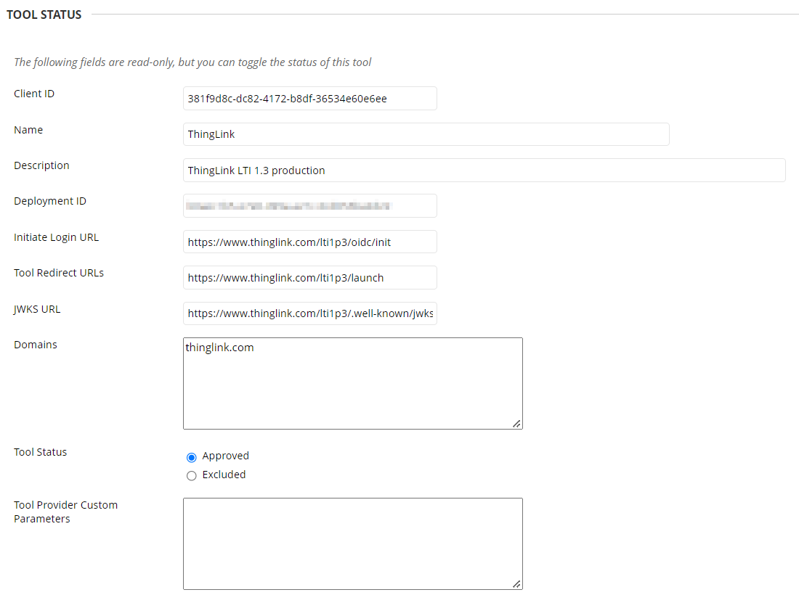Screen dimensions: 799x595
Task: Click the JWKS URL field
Action: pyautogui.click(x=310, y=313)
